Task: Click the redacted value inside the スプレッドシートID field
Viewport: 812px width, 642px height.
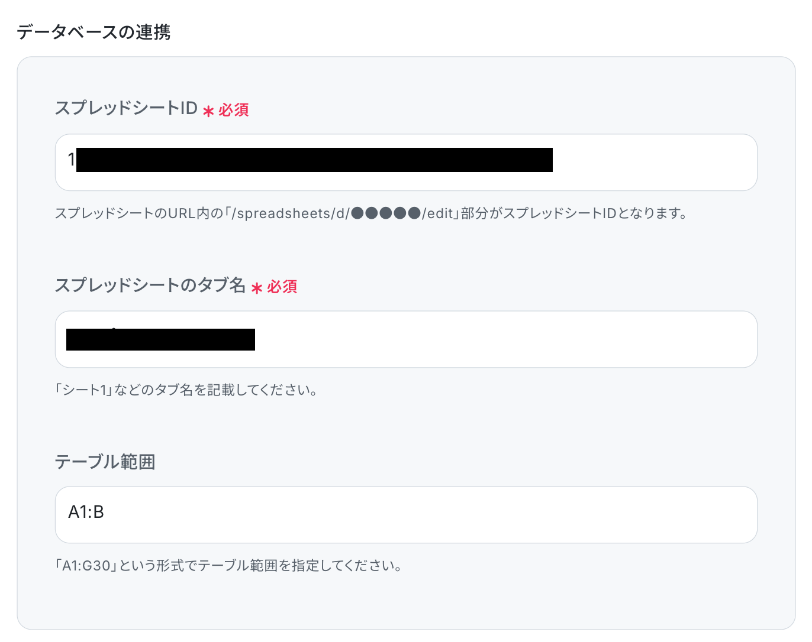Action: [x=314, y=160]
